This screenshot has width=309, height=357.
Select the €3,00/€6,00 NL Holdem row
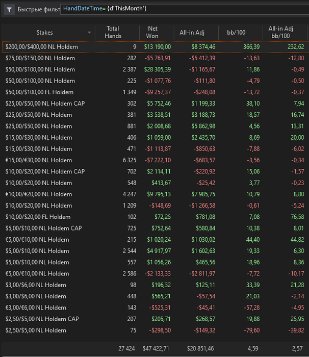pyautogui.click(x=156, y=308)
